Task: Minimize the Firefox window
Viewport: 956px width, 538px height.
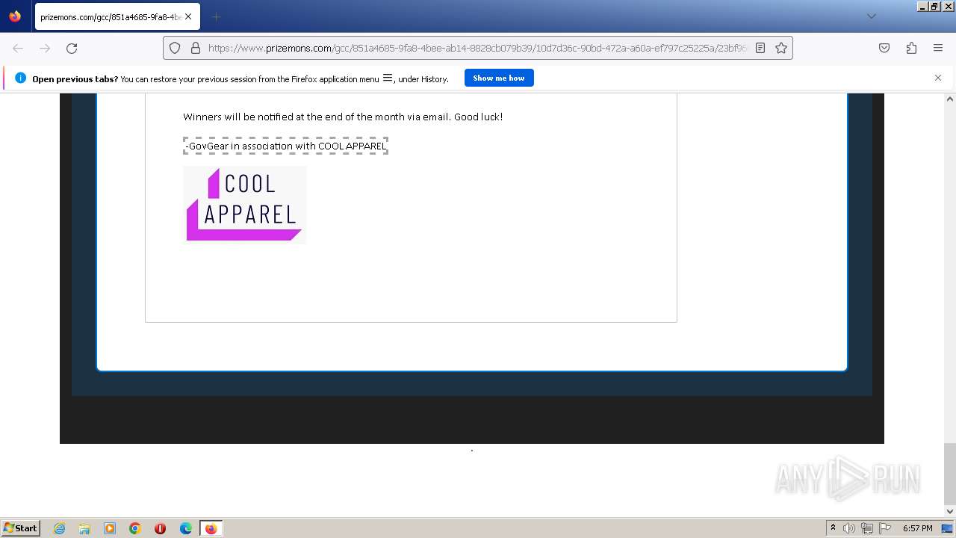Action: click(x=922, y=6)
